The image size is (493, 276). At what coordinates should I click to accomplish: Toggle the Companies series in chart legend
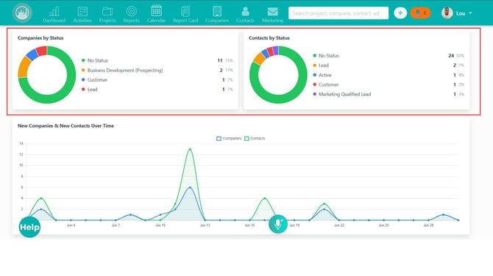229,138
